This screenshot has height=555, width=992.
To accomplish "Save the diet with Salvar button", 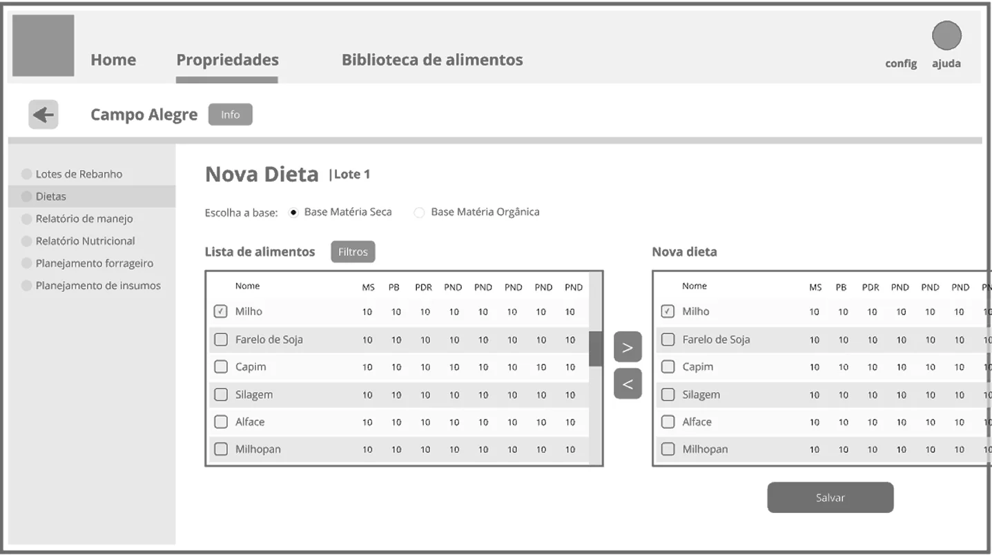I will click(830, 498).
